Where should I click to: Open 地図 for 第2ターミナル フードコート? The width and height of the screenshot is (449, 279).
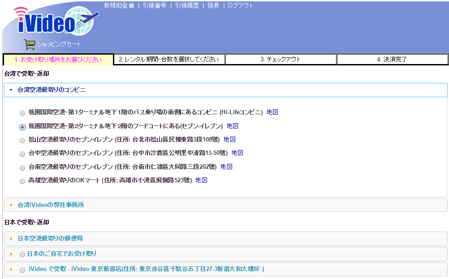coord(233,126)
